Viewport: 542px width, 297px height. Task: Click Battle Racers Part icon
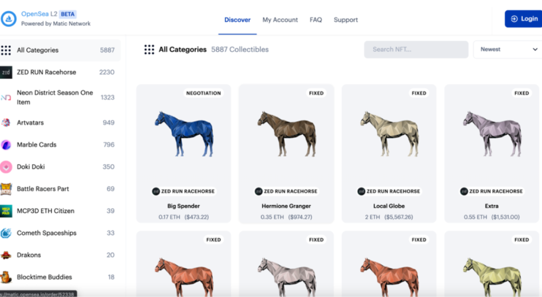[x=6, y=189]
